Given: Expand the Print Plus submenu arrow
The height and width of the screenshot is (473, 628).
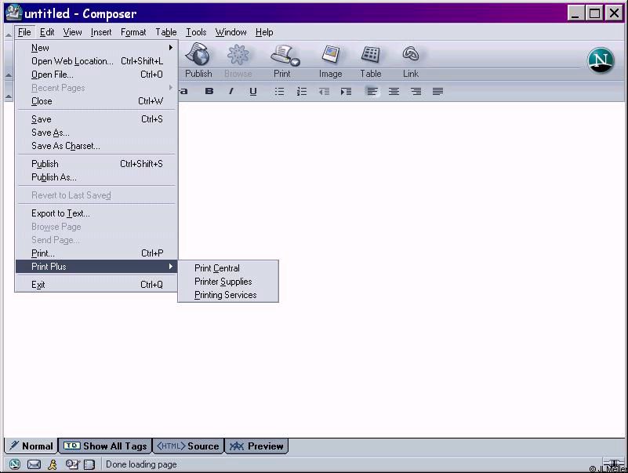Looking at the screenshot, I should pyautogui.click(x=171, y=266).
